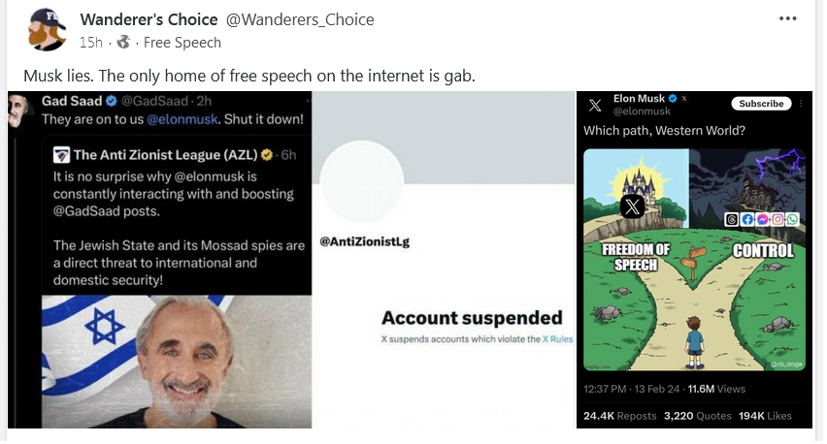Image resolution: width=827 pixels, height=444 pixels.
Task: Click Gad Saad's blue verified checkmark
Action: coord(112,101)
